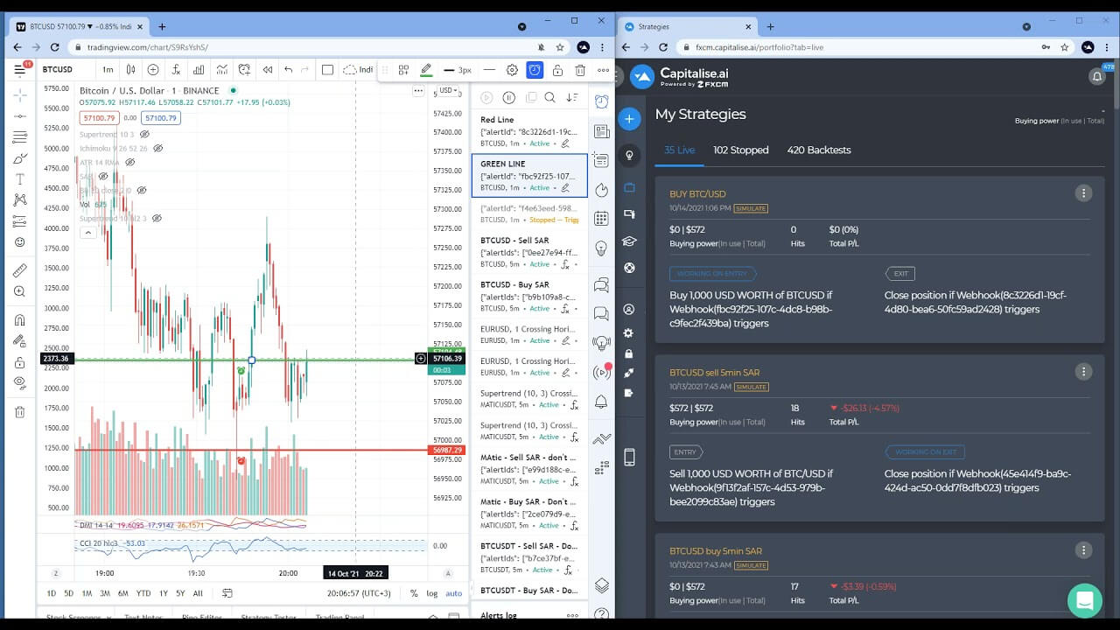Select the brush drawing tool
Viewport: 1120px width, 630px height.
[x=19, y=158]
